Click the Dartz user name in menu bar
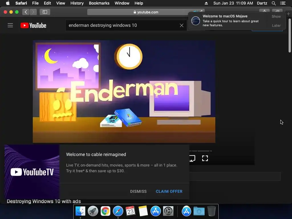 click(262, 3)
